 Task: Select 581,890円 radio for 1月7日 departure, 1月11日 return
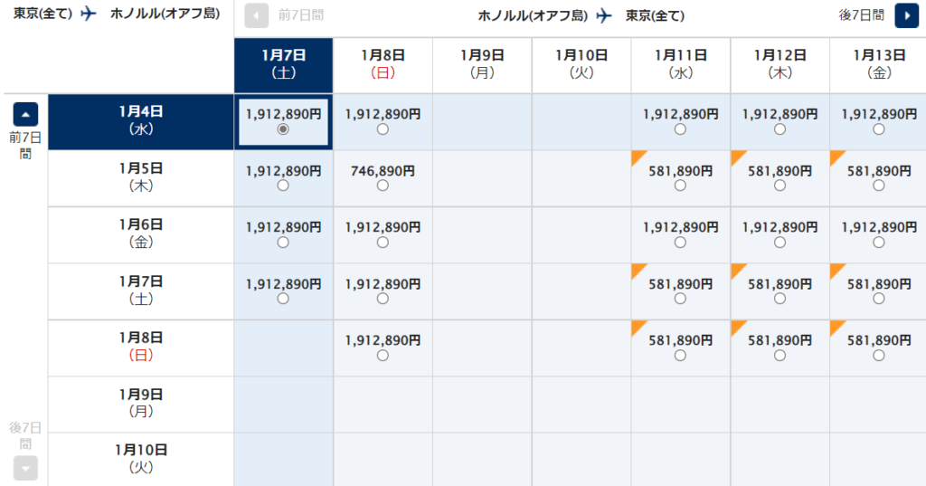[680, 299]
